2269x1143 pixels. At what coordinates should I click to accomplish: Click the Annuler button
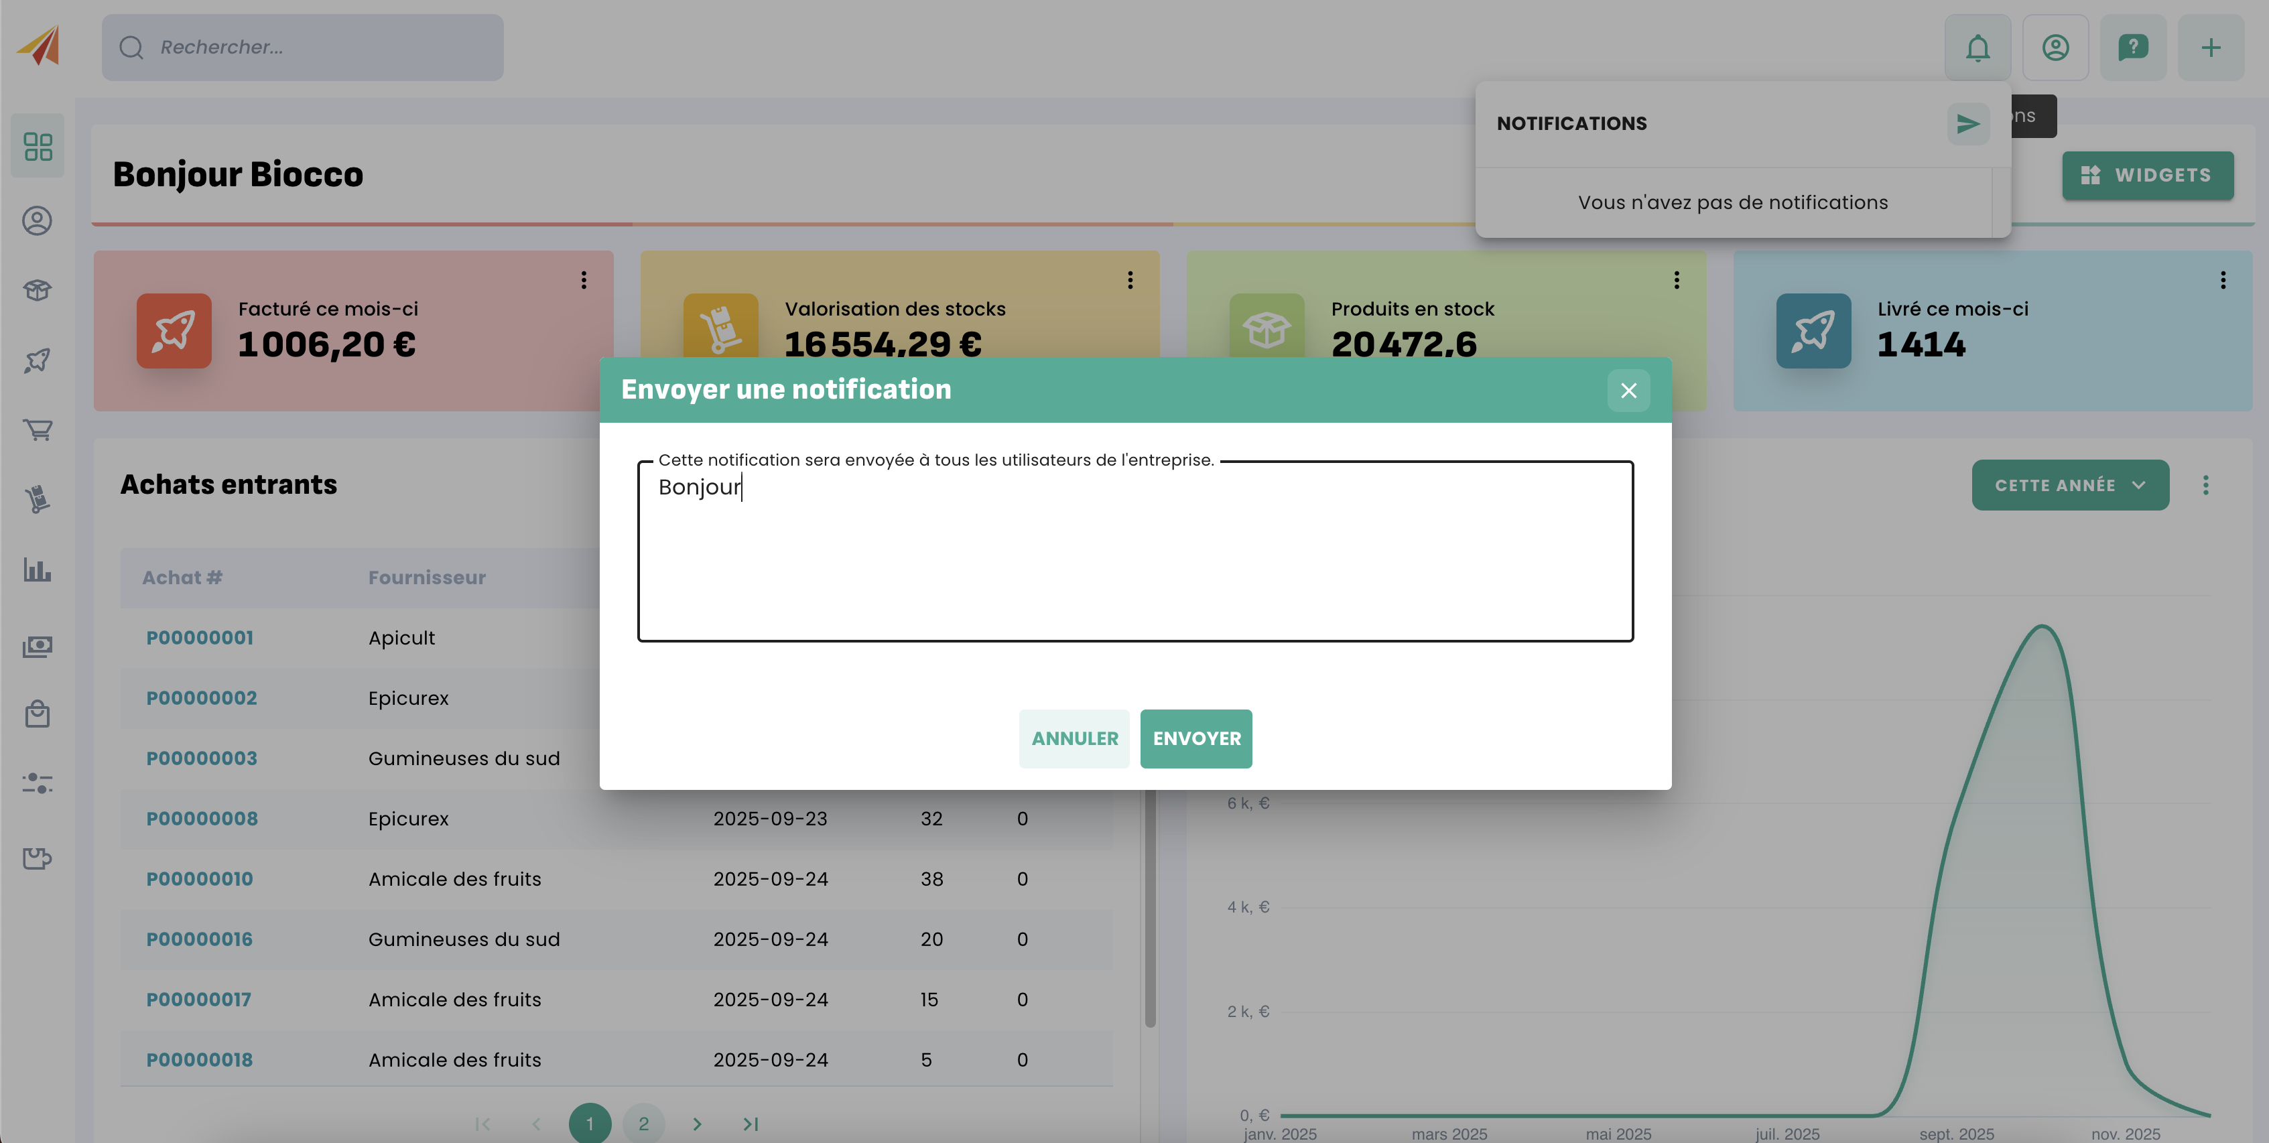coord(1074,739)
